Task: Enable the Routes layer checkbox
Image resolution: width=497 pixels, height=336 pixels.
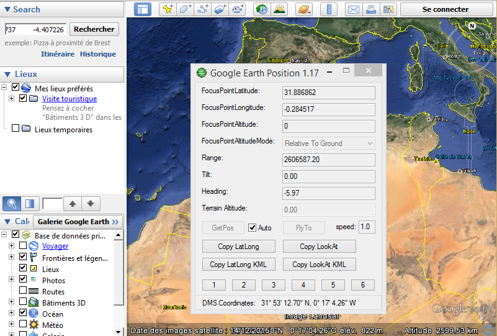Action: click(x=23, y=290)
